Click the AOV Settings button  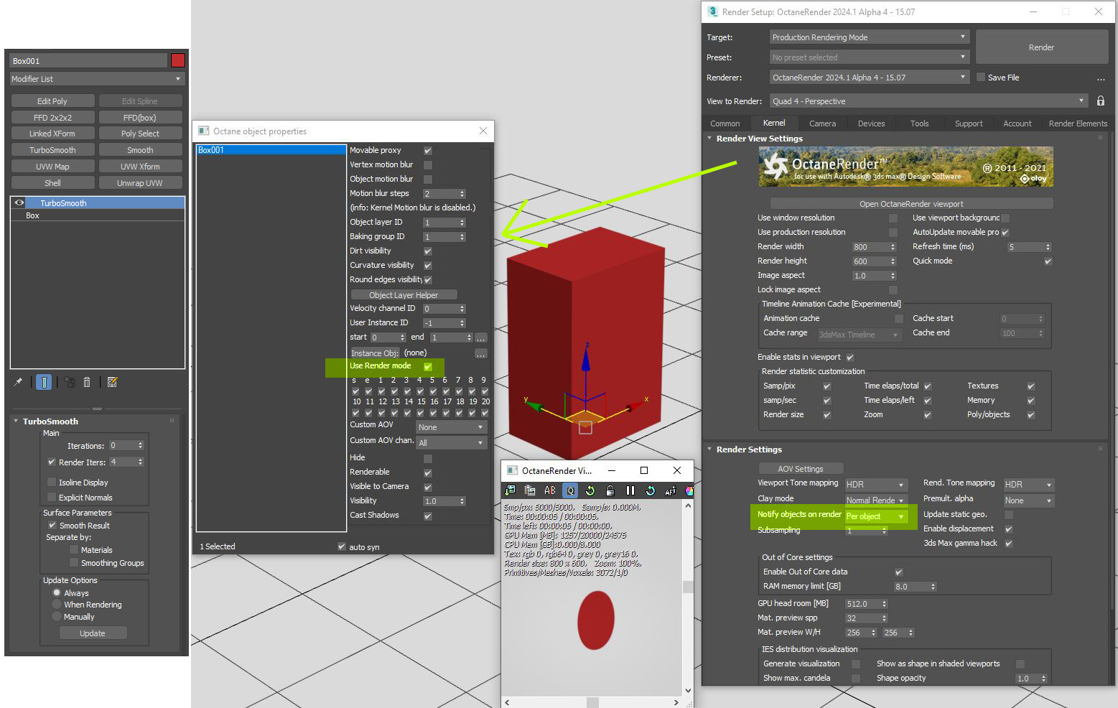[801, 469]
